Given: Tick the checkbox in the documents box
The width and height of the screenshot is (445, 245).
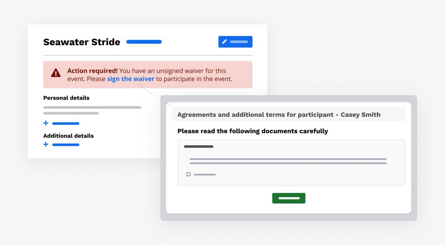Looking at the screenshot, I should tap(188, 174).
